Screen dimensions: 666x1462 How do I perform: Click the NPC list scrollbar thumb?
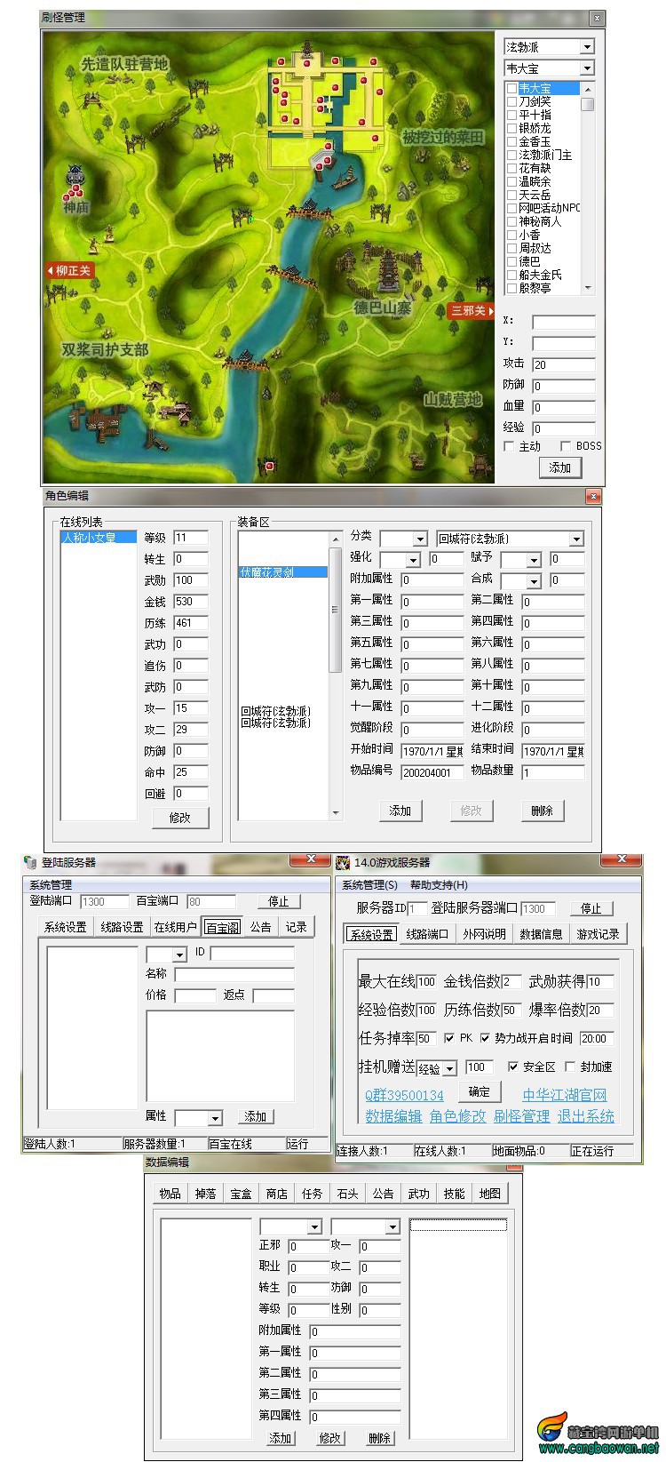587,103
